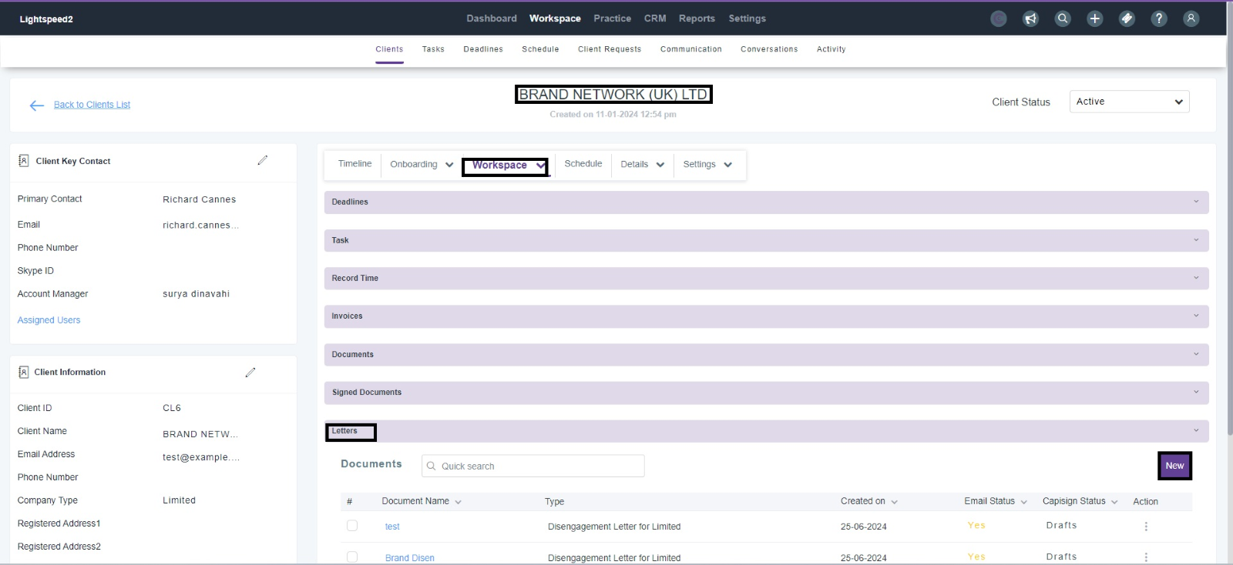Click the Lightspeed2 brand name

pos(46,19)
